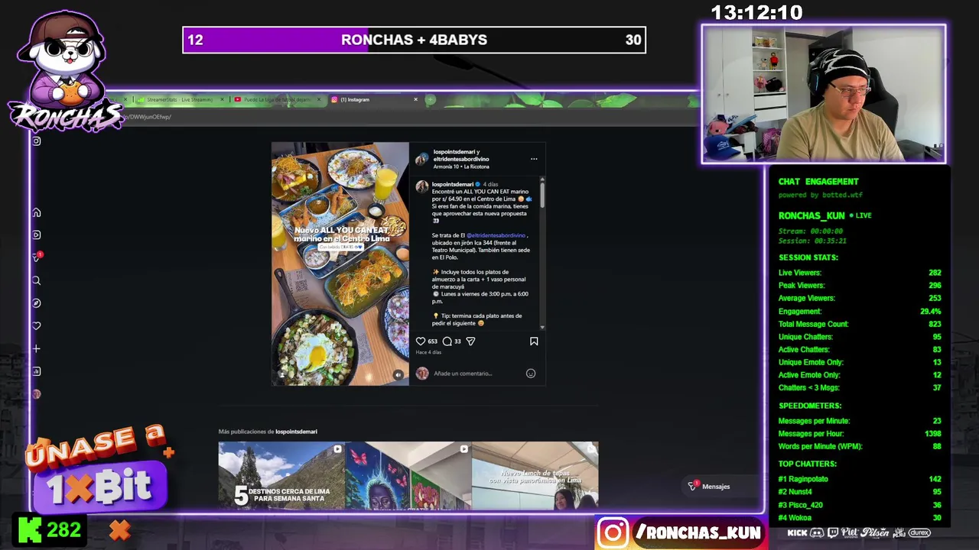
Task: Click the /RONCHAS_KUN Instagram banner
Action: (681, 532)
